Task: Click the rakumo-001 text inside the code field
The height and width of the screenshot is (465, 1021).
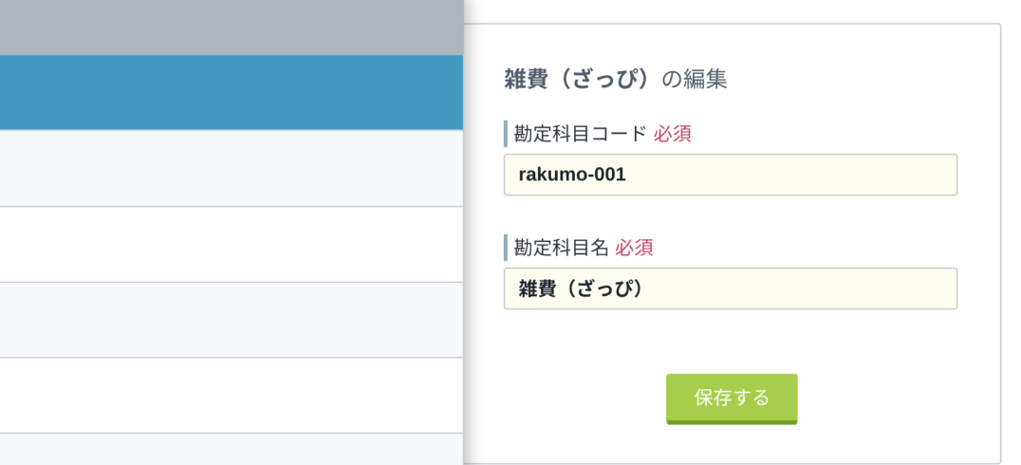Action: [x=572, y=175]
